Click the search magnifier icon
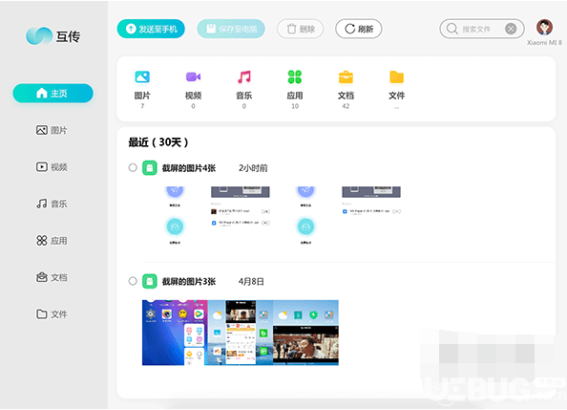 click(x=451, y=29)
